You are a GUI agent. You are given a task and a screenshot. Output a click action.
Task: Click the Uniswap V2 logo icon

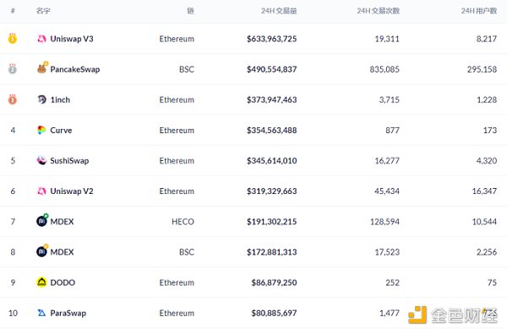tap(41, 191)
